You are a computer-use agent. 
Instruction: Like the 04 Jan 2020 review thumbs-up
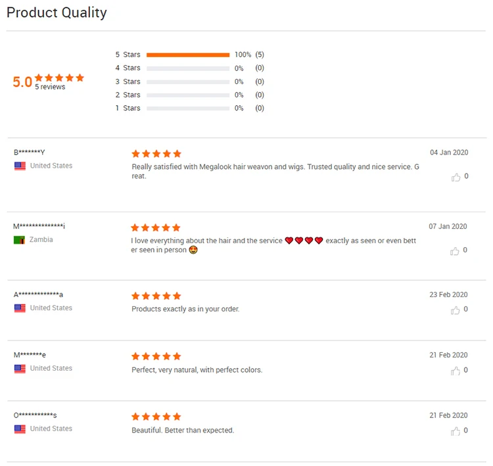(456, 177)
